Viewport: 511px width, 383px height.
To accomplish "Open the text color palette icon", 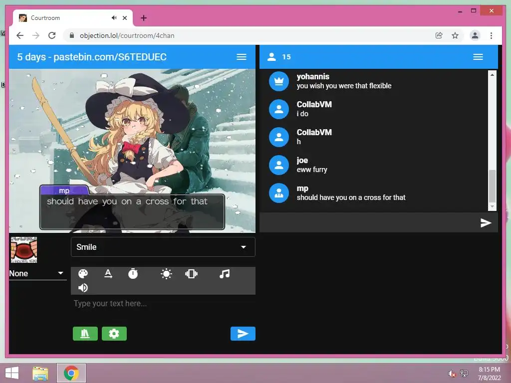I will tap(83, 274).
